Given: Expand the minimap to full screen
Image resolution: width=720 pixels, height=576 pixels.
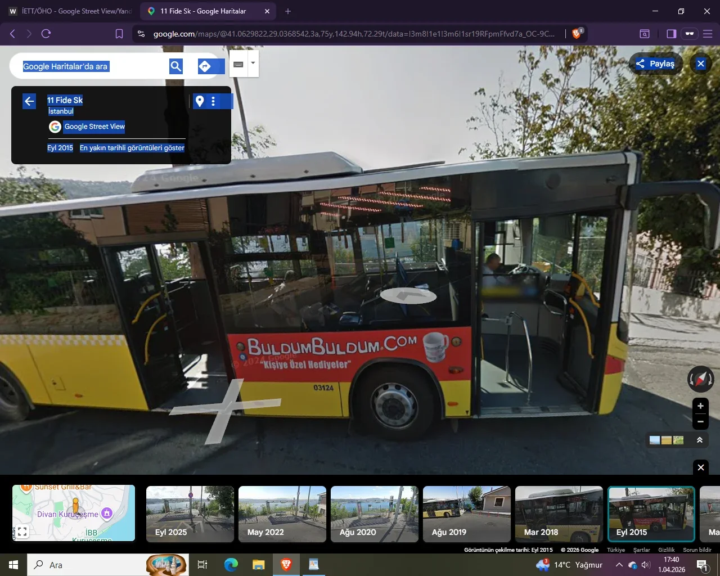Looking at the screenshot, I should tap(22, 531).
